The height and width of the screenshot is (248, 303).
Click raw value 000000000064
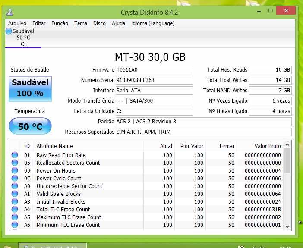click(263, 194)
